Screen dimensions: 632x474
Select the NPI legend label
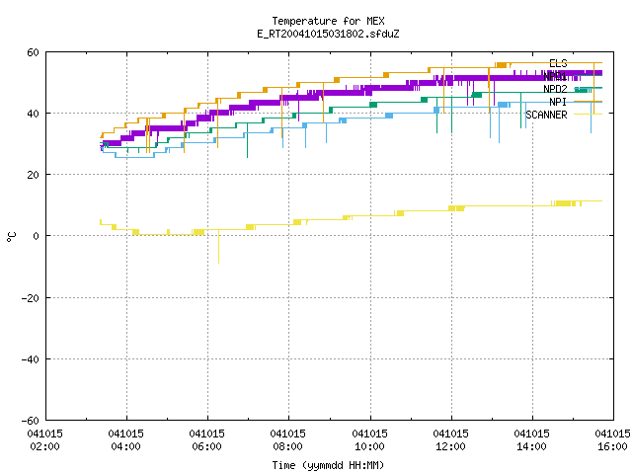click(x=558, y=102)
